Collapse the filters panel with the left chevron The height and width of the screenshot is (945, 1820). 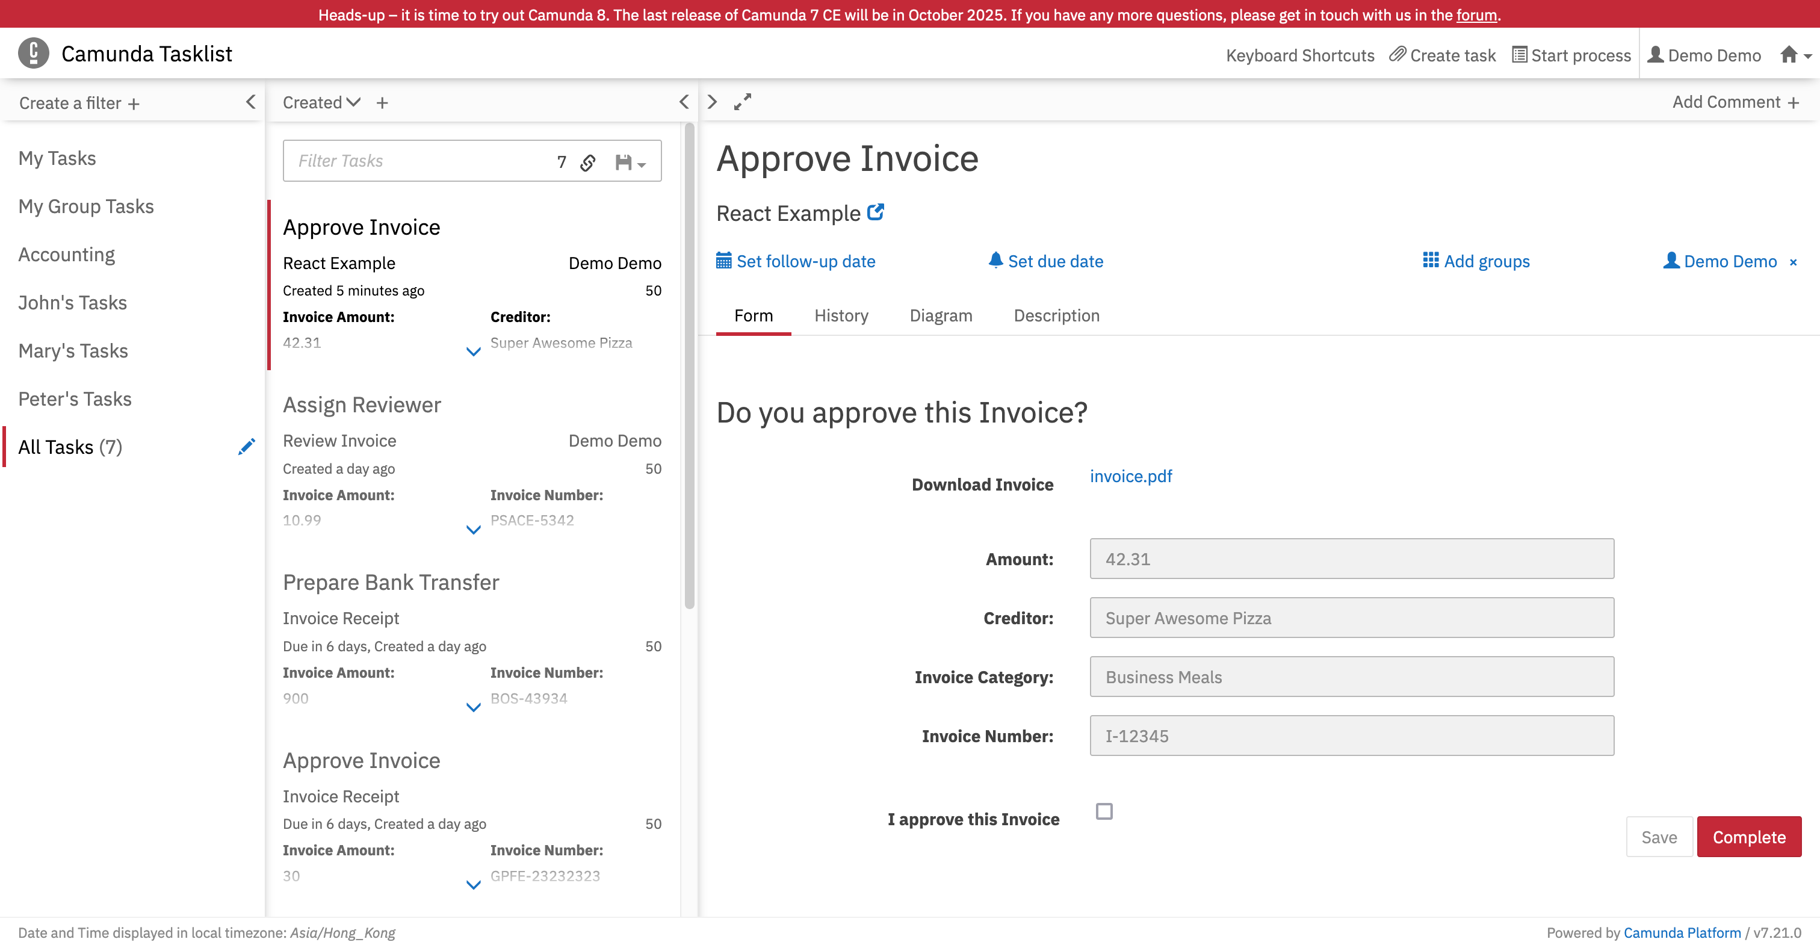(x=250, y=102)
